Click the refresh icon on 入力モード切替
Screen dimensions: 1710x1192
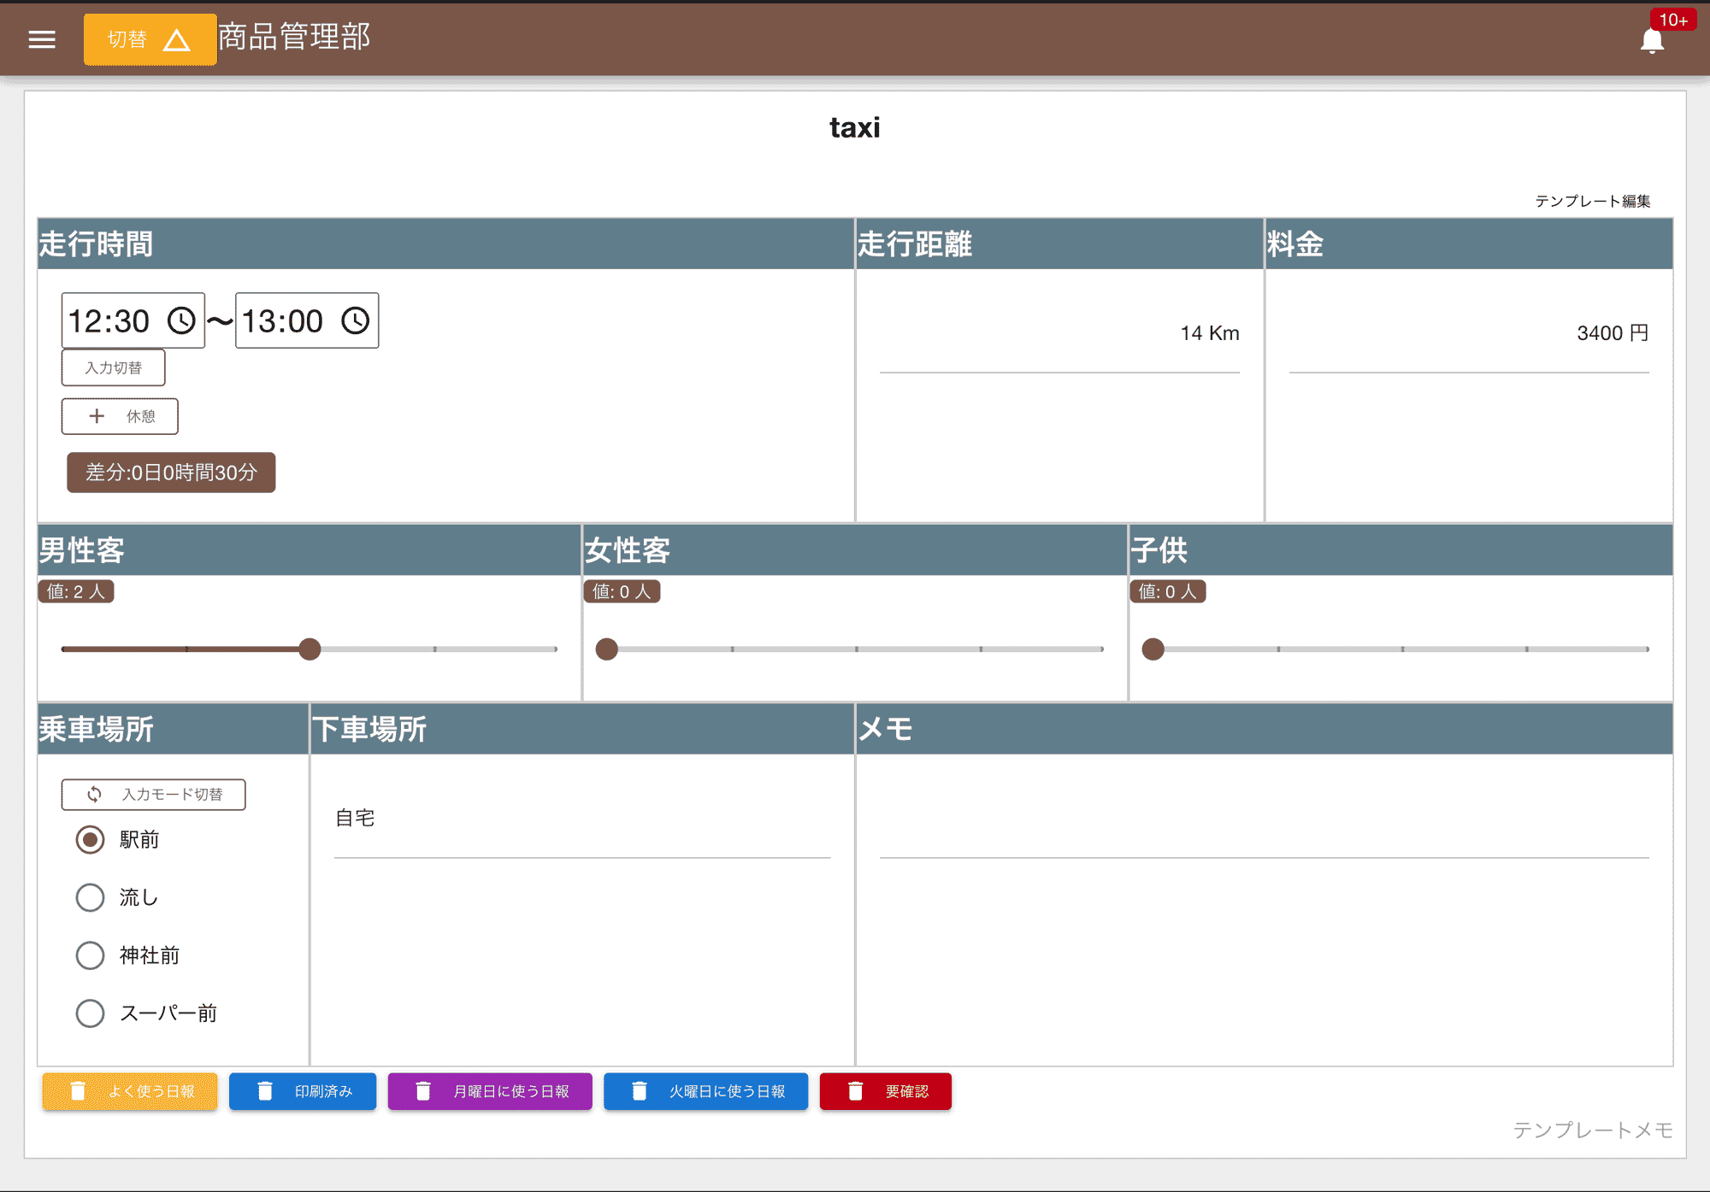94,795
